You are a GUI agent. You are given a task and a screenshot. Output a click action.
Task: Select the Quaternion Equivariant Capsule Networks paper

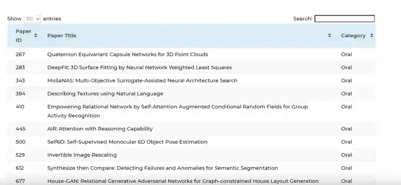(127, 54)
